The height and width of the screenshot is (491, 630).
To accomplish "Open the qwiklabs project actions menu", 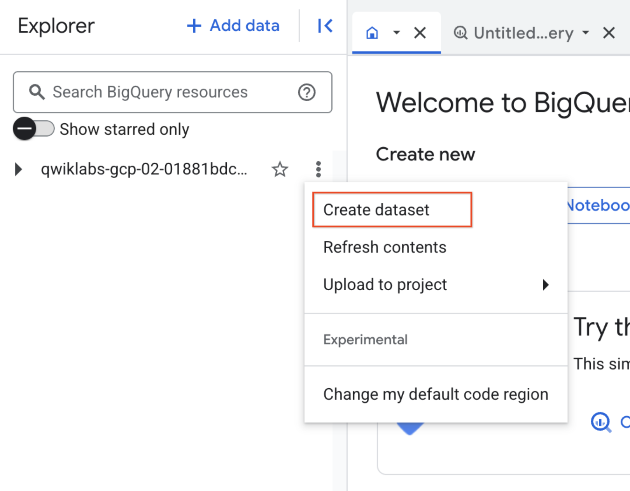I will point(318,169).
